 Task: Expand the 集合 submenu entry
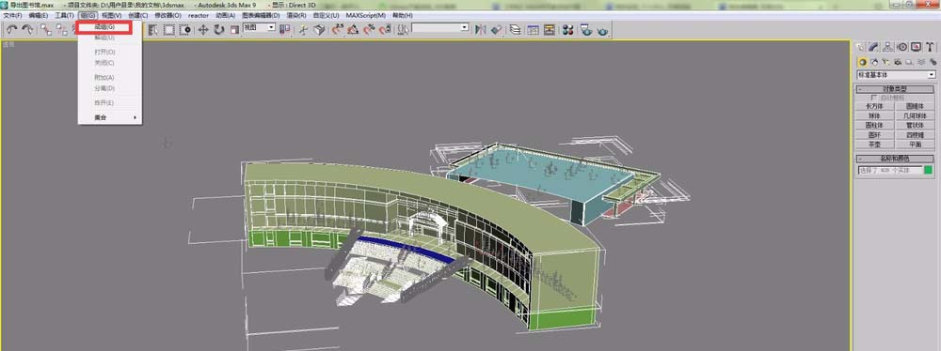(110, 117)
